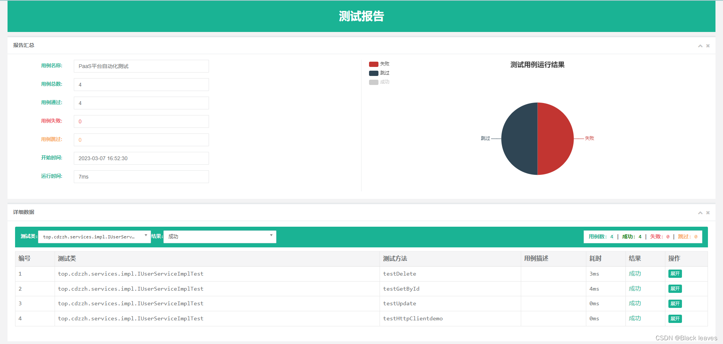Click the 用例总数 field
This screenshot has height=344, width=723.
(x=141, y=85)
